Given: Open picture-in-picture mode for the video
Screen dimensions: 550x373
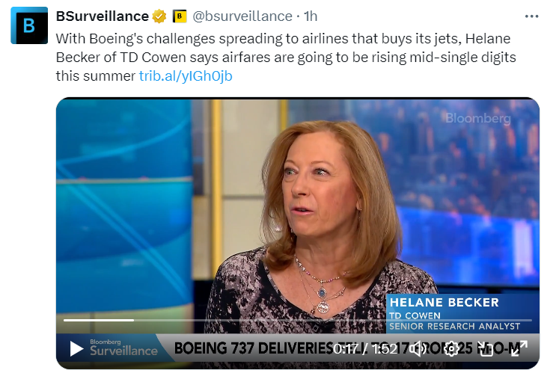Looking at the screenshot, I should click(486, 348).
